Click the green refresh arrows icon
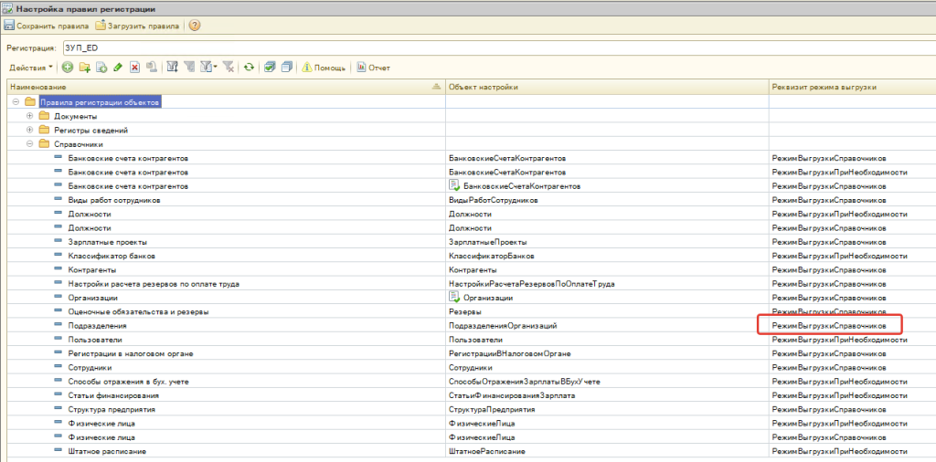Image resolution: width=936 pixels, height=462 pixels. [248, 68]
